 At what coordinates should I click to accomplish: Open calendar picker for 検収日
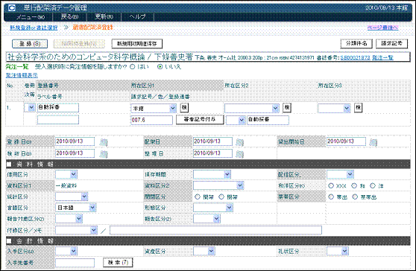(x=104, y=154)
